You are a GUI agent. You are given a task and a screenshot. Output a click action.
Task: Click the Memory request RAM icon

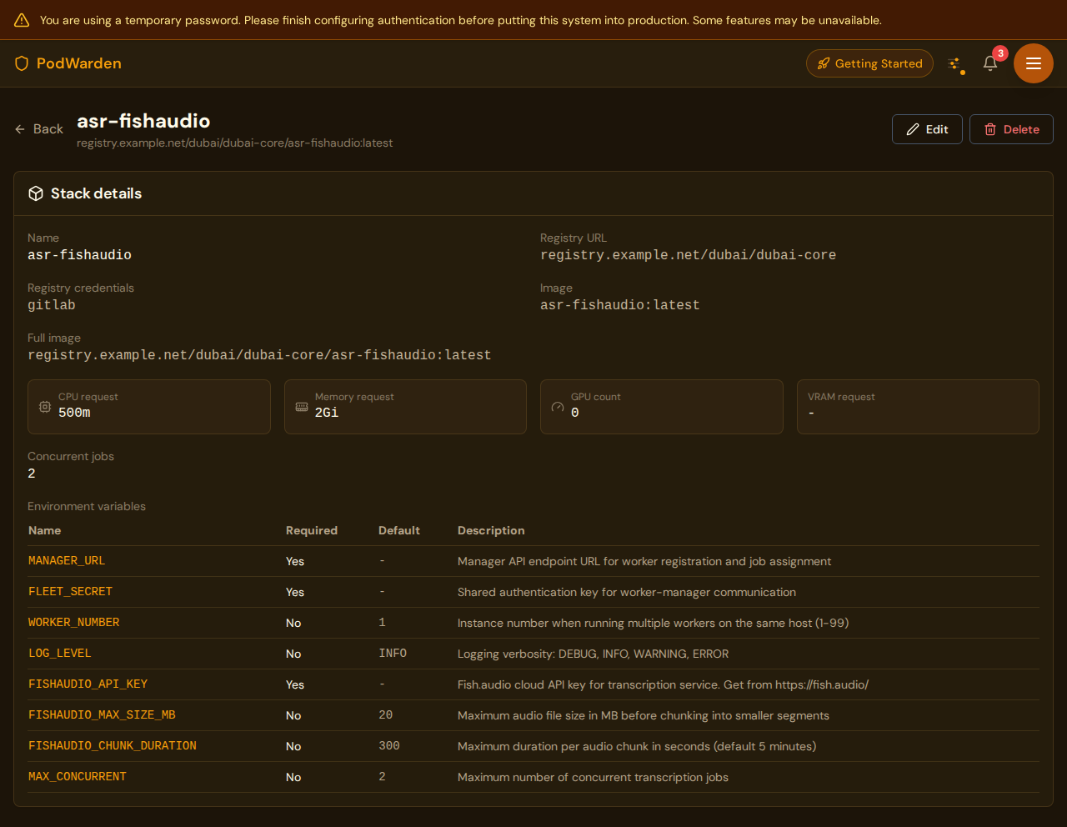[302, 407]
